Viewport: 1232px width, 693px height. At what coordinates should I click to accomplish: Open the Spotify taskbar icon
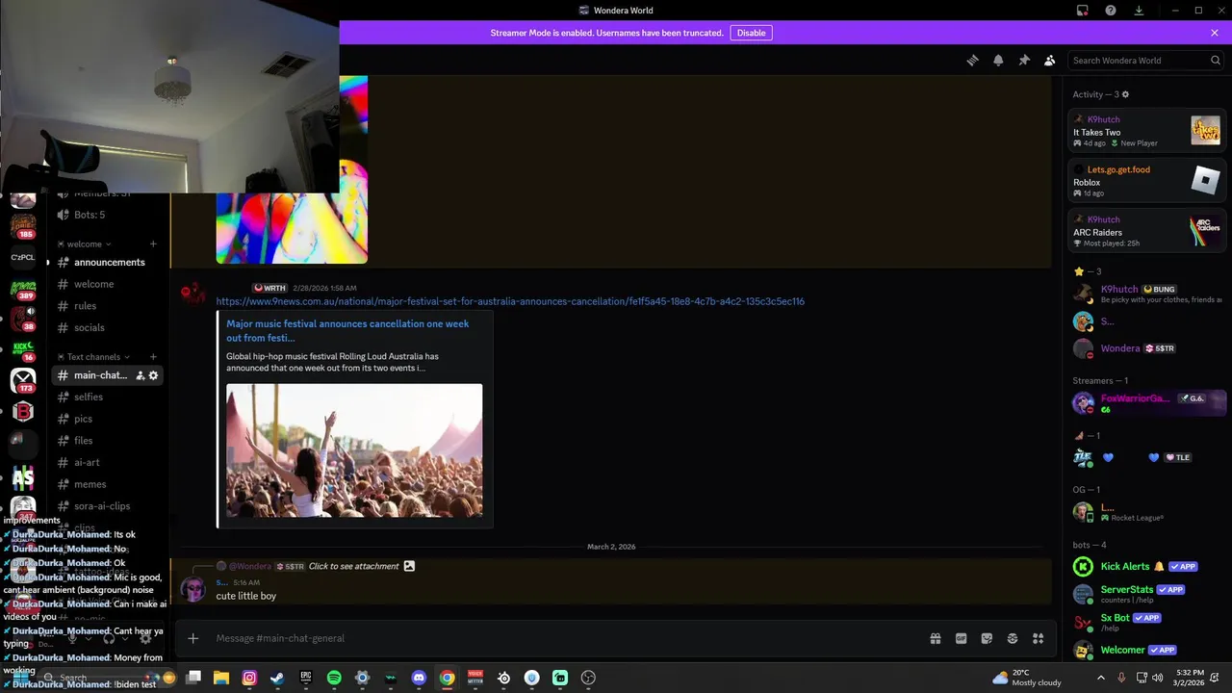334,678
